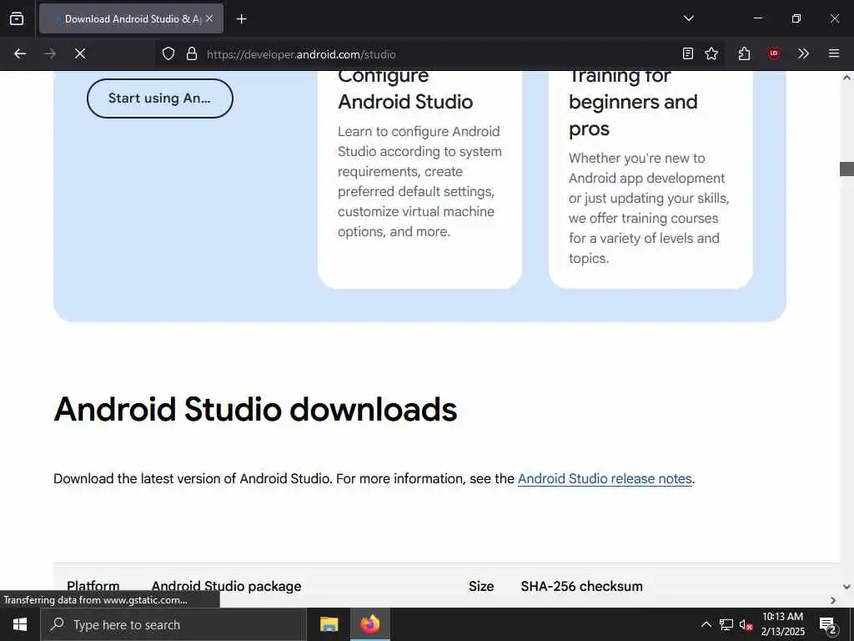Click Size column header
The image size is (854, 641).
[x=481, y=586]
